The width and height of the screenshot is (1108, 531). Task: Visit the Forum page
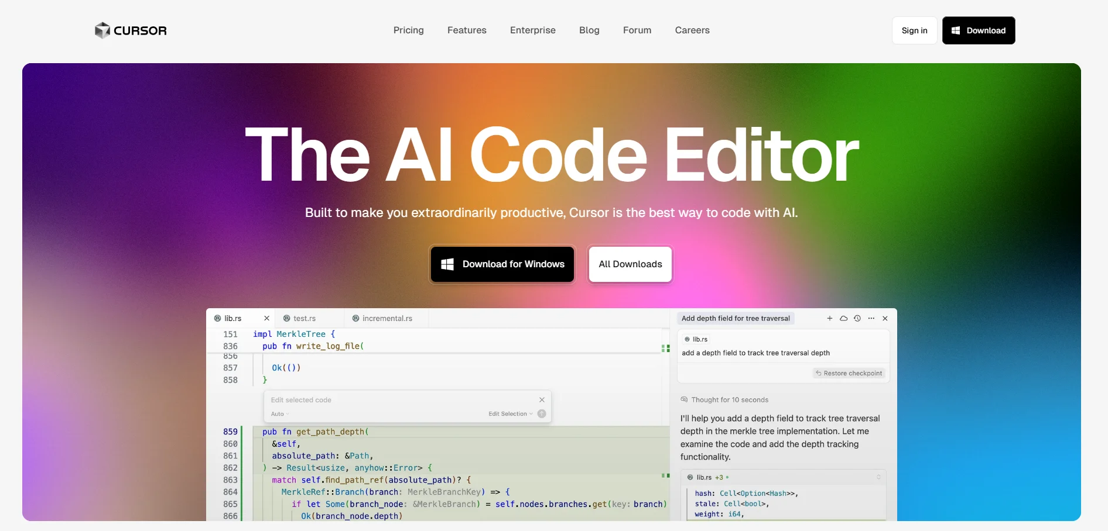(x=637, y=30)
